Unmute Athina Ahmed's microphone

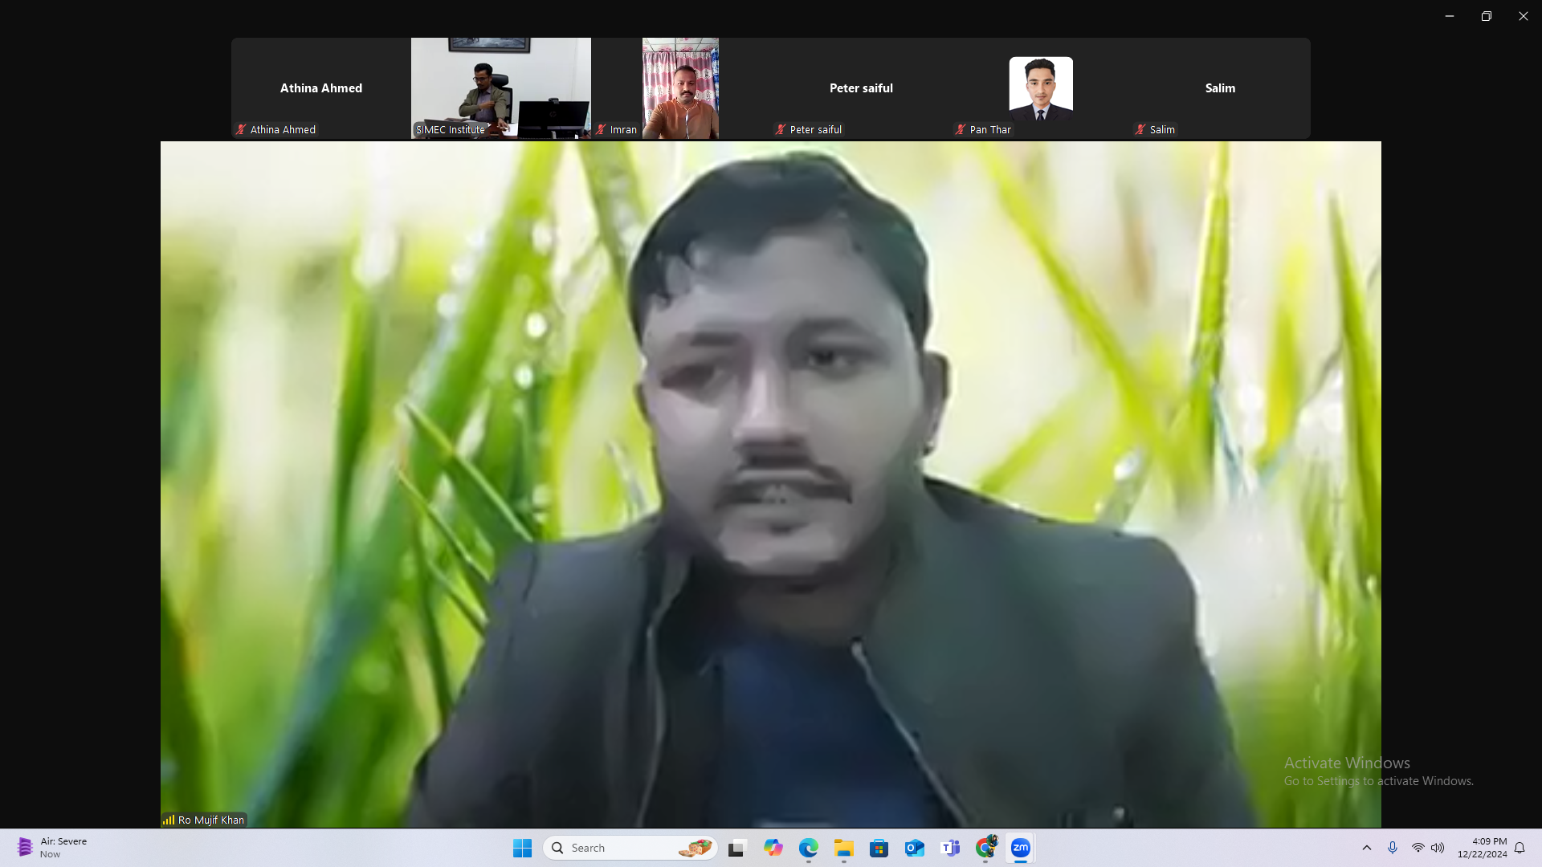coord(240,129)
